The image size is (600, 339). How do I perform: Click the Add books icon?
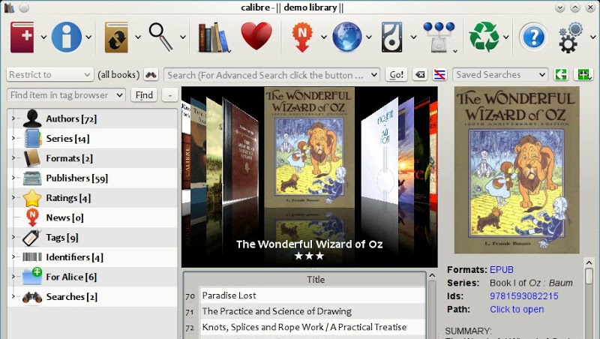pyautogui.click(x=22, y=37)
